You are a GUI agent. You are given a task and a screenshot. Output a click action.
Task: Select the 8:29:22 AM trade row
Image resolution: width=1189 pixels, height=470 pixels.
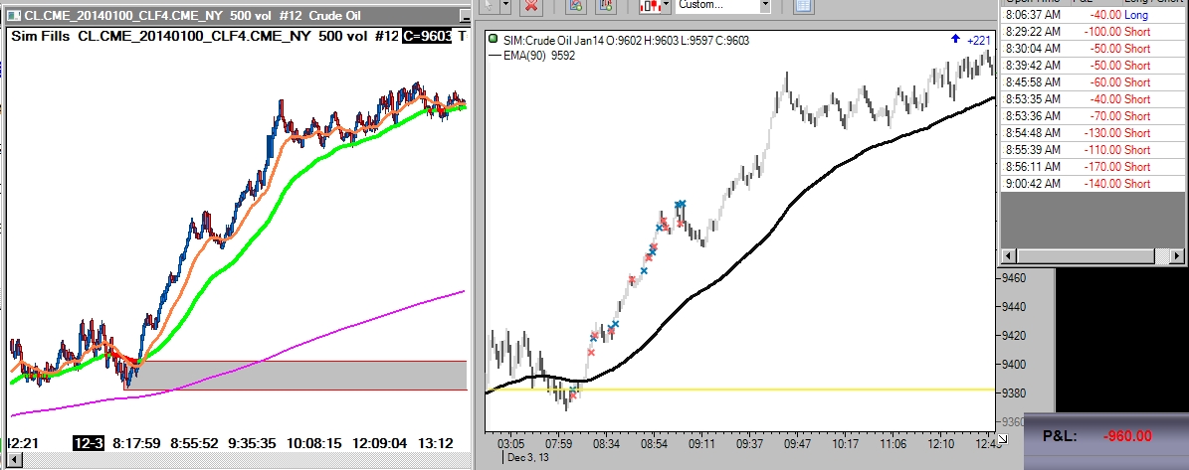pyautogui.click(x=1091, y=32)
